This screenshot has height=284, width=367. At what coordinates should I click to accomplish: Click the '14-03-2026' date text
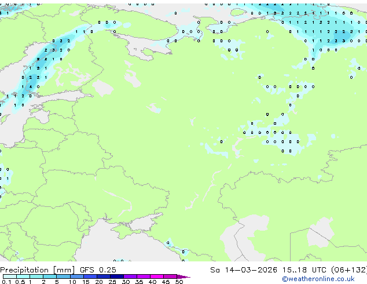tap(251, 270)
